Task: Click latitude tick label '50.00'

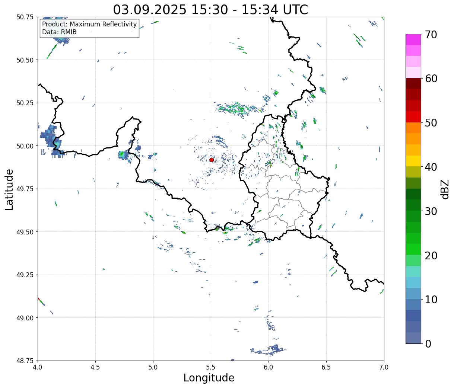Action: pyautogui.click(x=25, y=146)
